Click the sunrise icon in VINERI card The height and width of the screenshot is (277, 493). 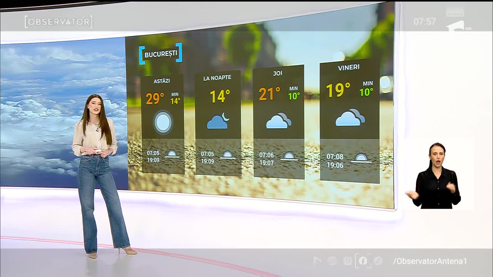pos(361,158)
